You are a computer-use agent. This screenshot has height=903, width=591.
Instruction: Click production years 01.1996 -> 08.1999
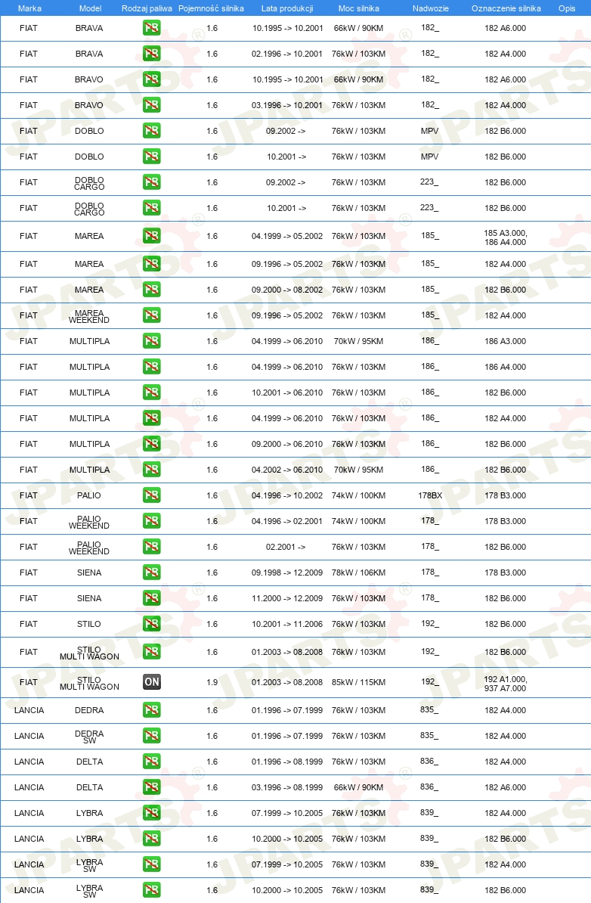click(x=287, y=762)
